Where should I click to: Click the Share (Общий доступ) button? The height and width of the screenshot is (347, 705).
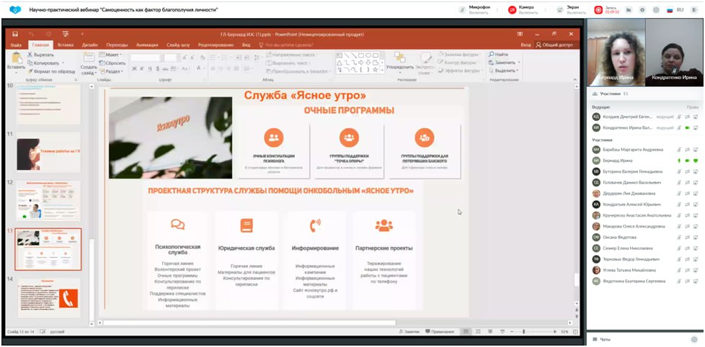coord(554,45)
